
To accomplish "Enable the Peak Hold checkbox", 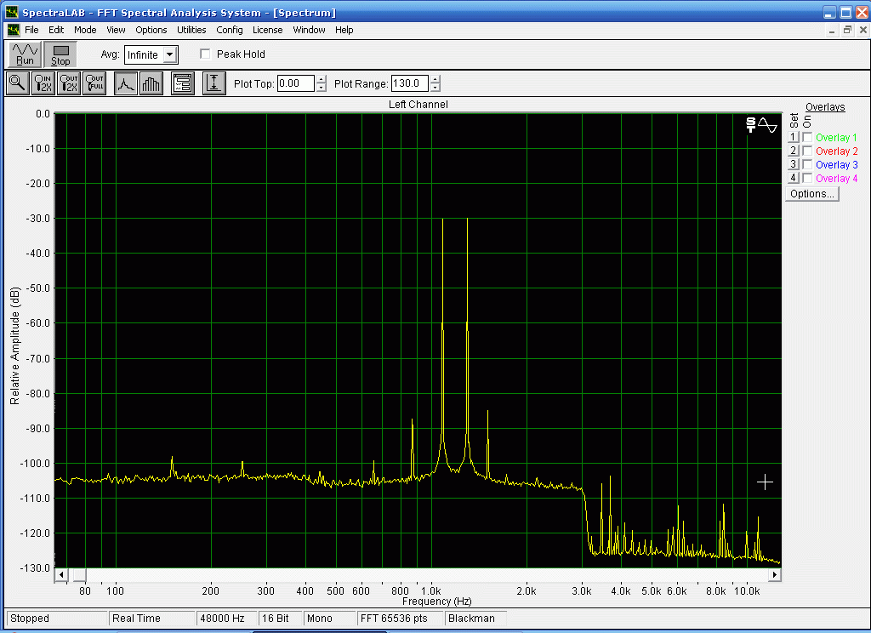I will pyautogui.click(x=205, y=54).
